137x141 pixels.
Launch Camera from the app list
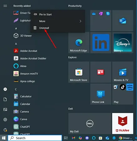pyautogui.click(x=21, y=112)
